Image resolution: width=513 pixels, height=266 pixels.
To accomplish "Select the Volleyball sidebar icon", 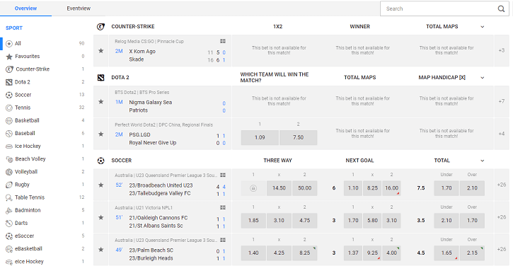I will tap(9, 172).
